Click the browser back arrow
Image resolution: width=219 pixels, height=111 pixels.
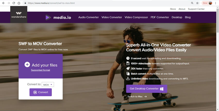4,3
